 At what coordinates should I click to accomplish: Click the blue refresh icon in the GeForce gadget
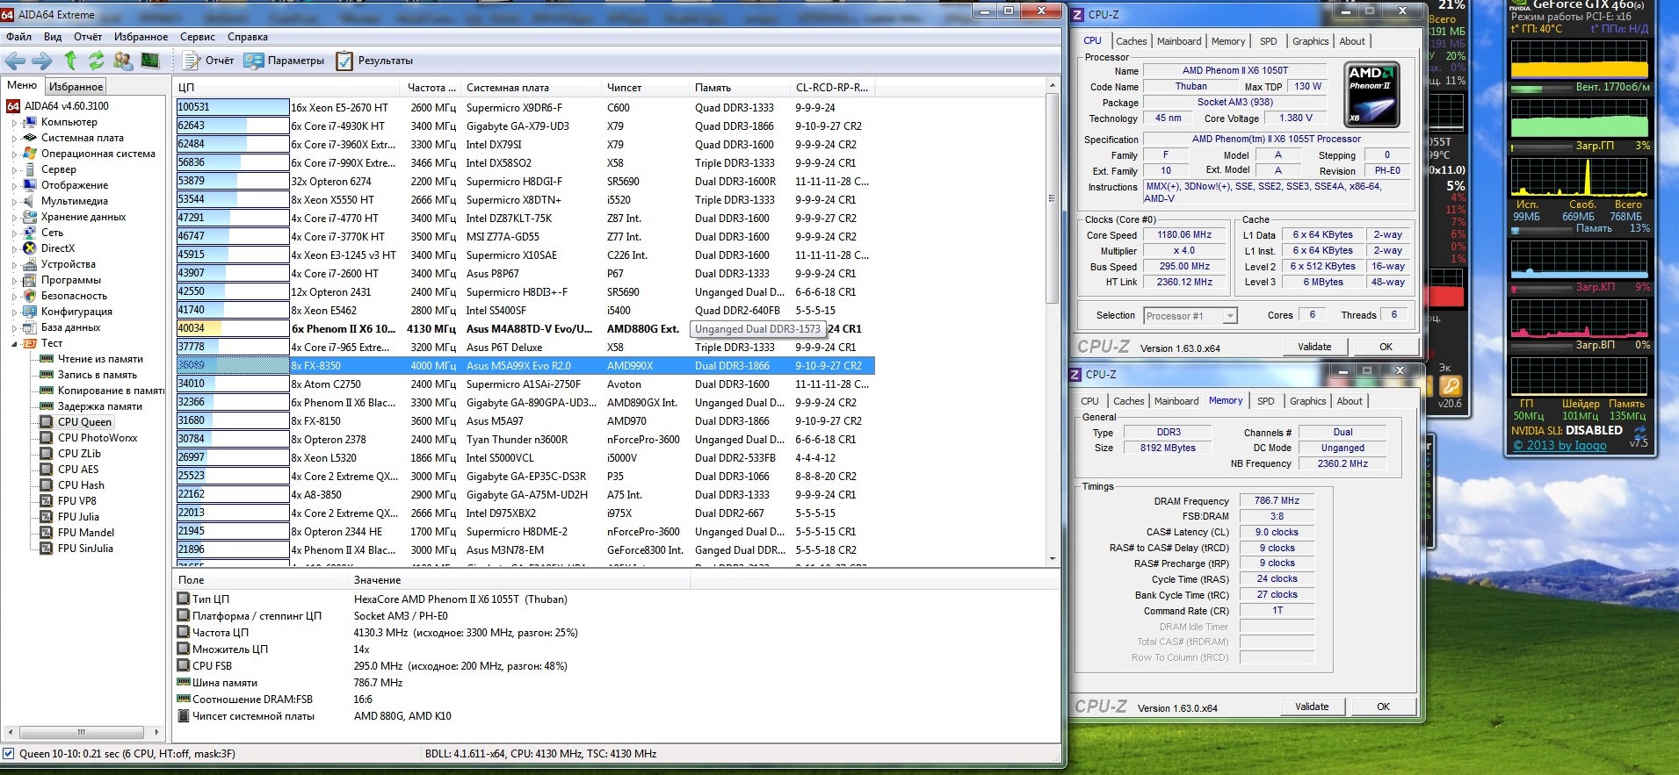[x=1639, y=431]
